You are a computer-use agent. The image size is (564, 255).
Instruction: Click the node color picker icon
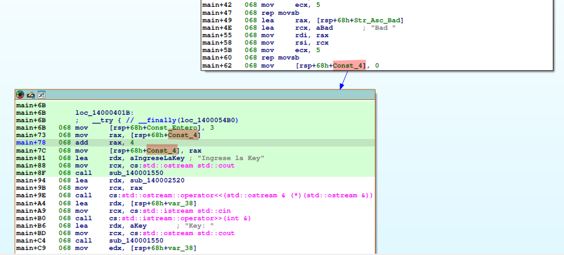coord(21,95)
